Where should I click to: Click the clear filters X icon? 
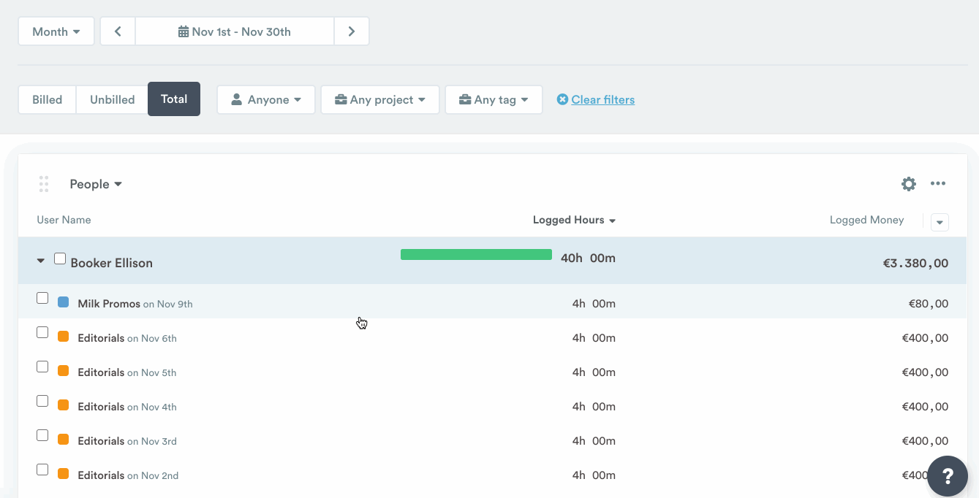point(562,99)
